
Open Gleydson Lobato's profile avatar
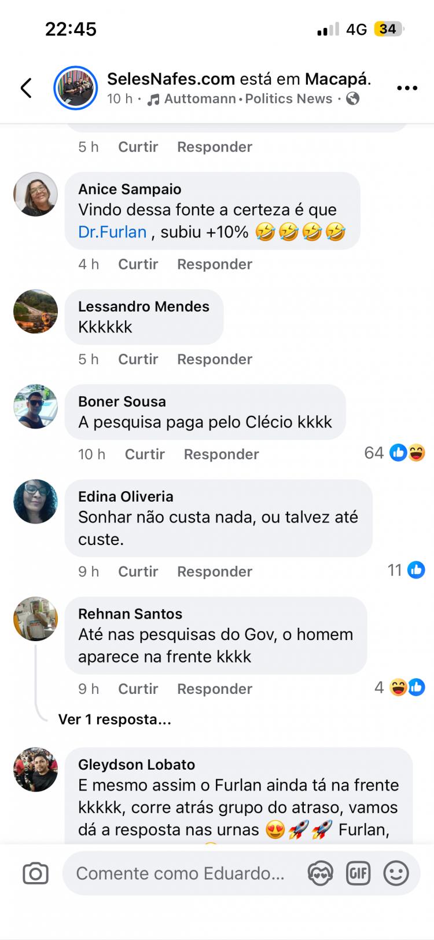point(36,769)
